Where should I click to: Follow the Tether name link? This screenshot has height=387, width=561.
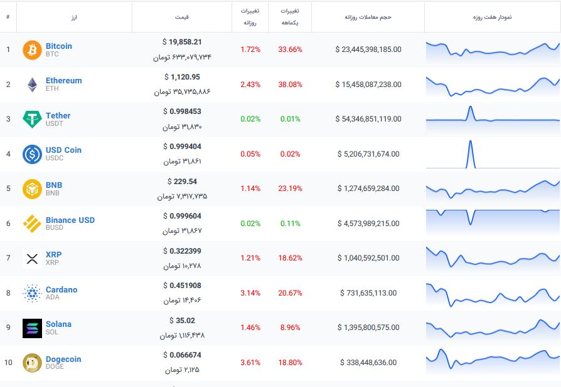[x=58, y=116]
